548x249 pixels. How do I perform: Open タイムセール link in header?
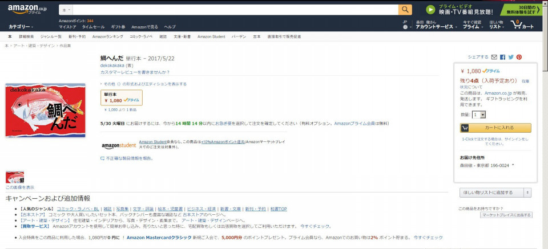click(x=93, y=27)
